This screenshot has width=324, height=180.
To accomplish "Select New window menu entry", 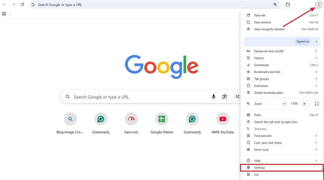I will tap(282, 22).
